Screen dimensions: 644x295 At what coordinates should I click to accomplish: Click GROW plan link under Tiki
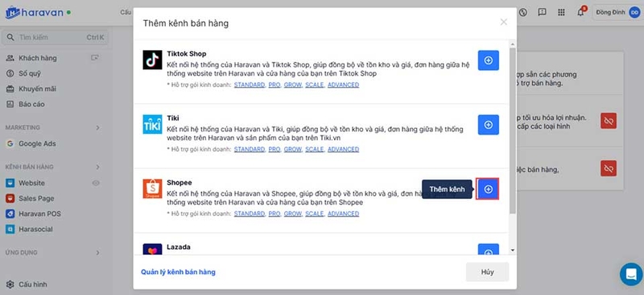coord(293,149)
